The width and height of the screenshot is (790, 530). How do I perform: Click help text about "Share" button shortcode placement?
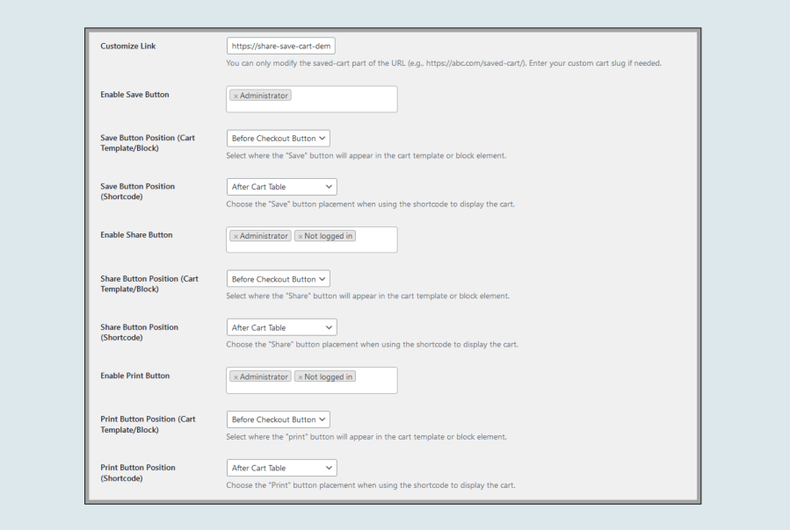[372, 345]
